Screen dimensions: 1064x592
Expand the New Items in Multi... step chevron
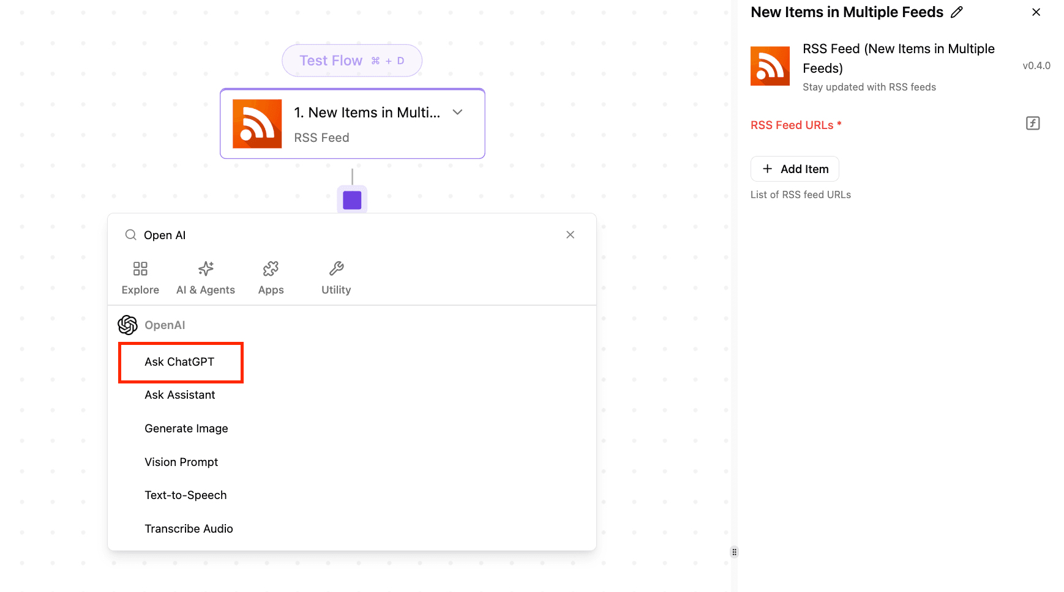(x=457, y=112)
